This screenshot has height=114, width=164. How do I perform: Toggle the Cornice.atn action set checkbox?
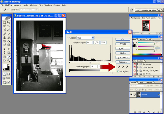pos(134,65)
